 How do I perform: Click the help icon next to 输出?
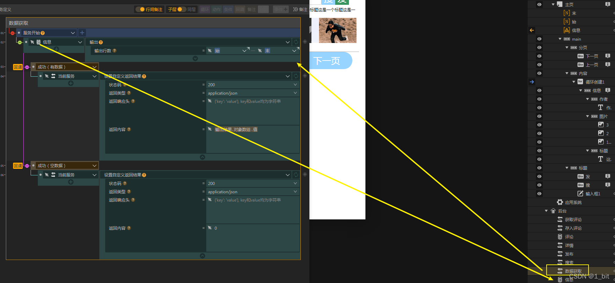101,42
